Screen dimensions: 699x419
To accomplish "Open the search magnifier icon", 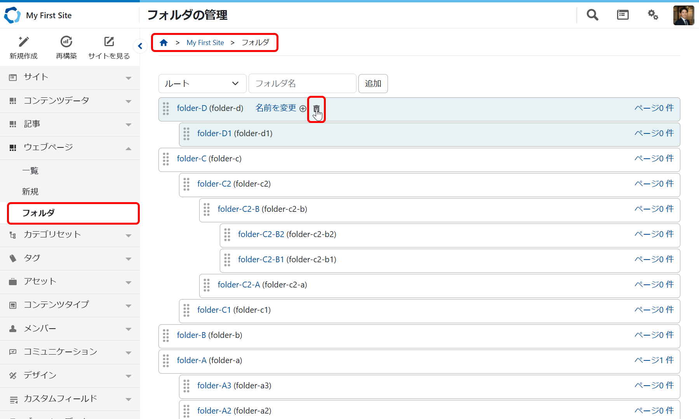I will pos(592,15).
